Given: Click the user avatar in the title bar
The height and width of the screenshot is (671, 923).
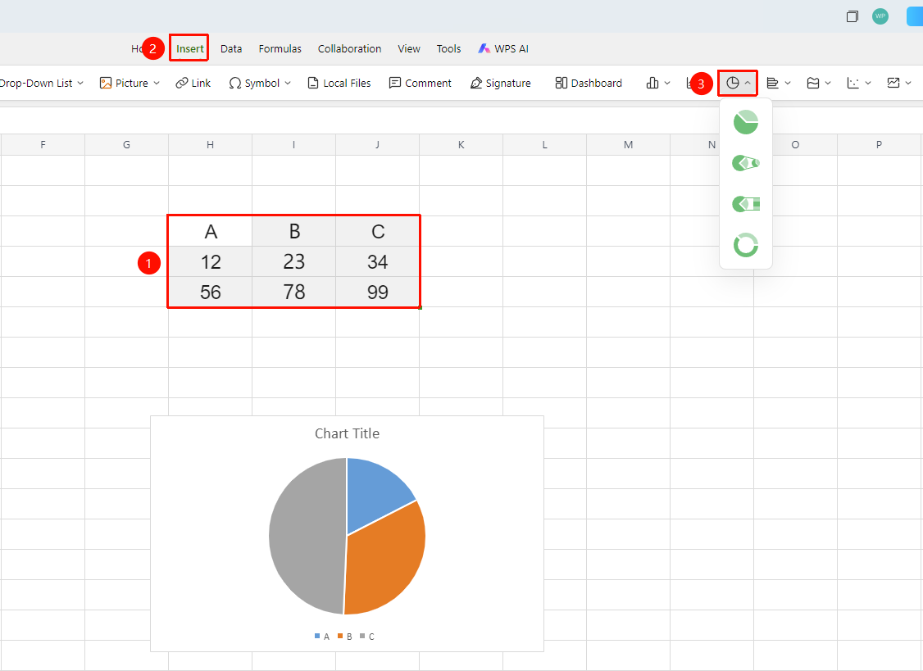Looking at the screenshot, I should pos(880,16).
